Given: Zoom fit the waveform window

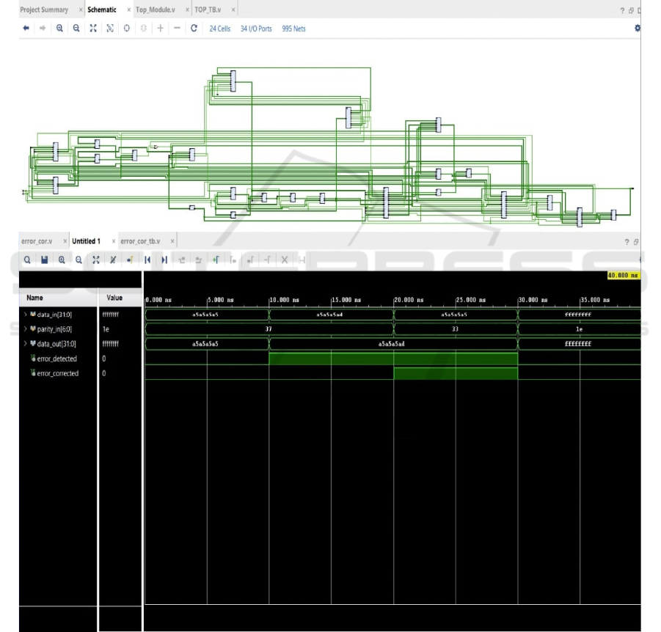Looking at the screenshot, I should point(95,260).
